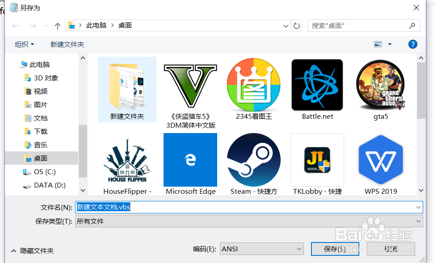Expand the address bar history dropdown
Viewport: 437px width, 263px height.
click(286, 26)
